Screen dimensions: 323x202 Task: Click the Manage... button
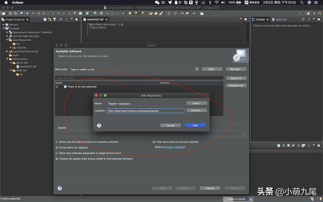[x=236, y=69]
